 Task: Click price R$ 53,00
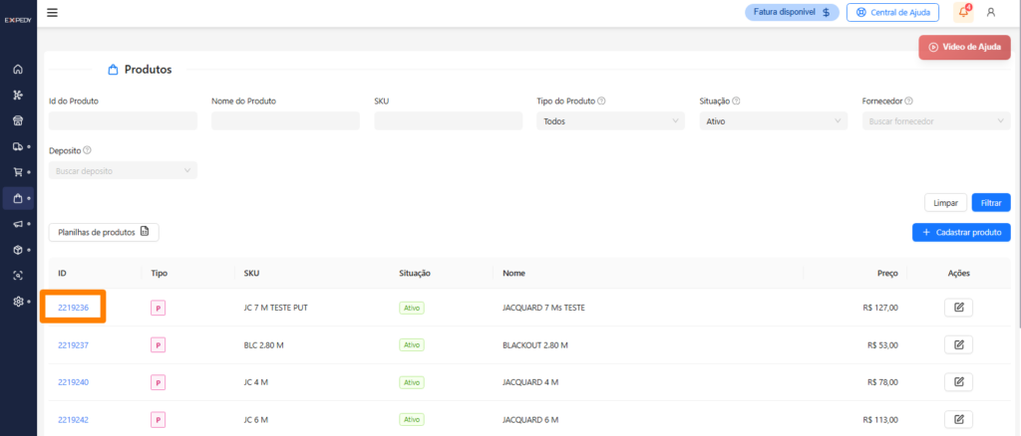tap(883, 345)
